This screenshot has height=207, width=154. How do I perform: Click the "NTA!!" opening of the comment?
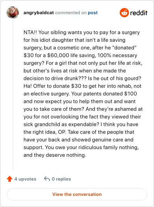30,32
